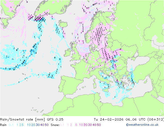Image resolution: width=164 pixels, height=127 pixels.
Task: Click the Snow 10 legend value
Action: pyautogui.click(x=81, y=125)
